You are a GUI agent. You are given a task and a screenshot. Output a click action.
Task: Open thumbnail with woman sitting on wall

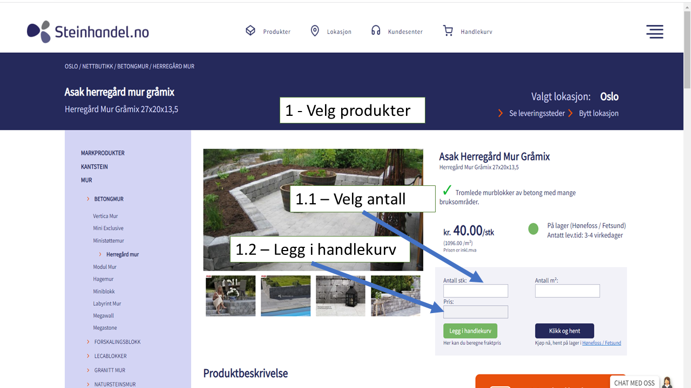pos(231,296)
